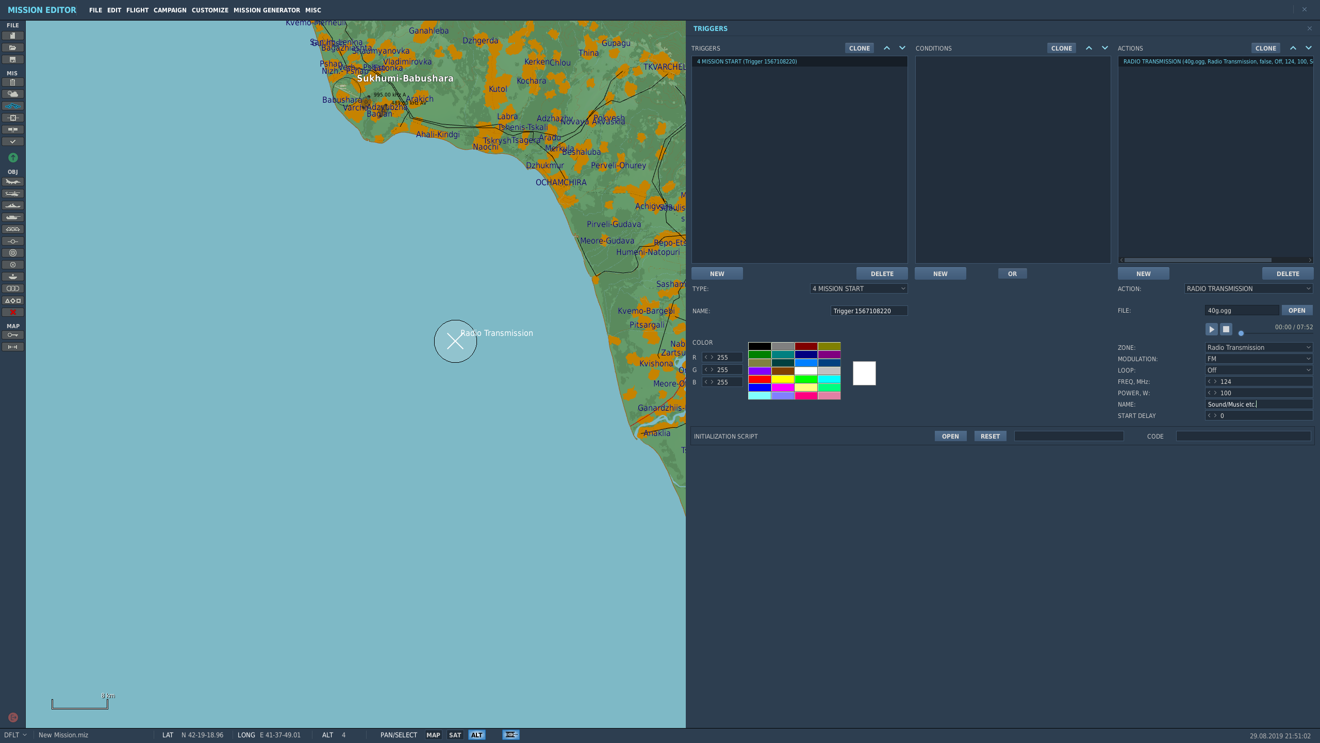Click the green fly mission arrow icon
Image resolution: width=1320 pixels, height=743 pixels.
tap(13, 157)
